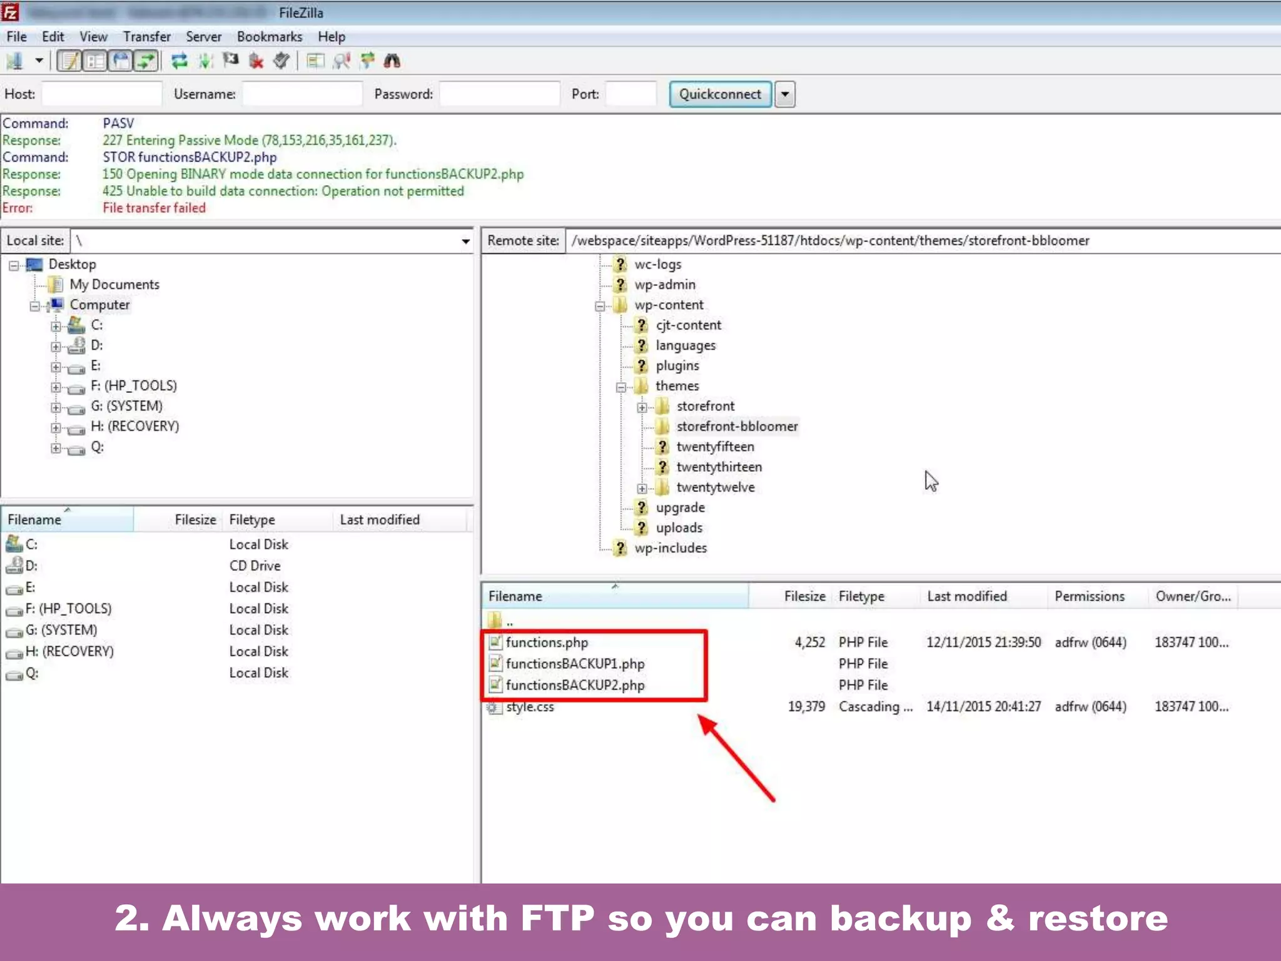Toggle the remote directory tree display
The image size is (1281, 961).
[121, 61]
